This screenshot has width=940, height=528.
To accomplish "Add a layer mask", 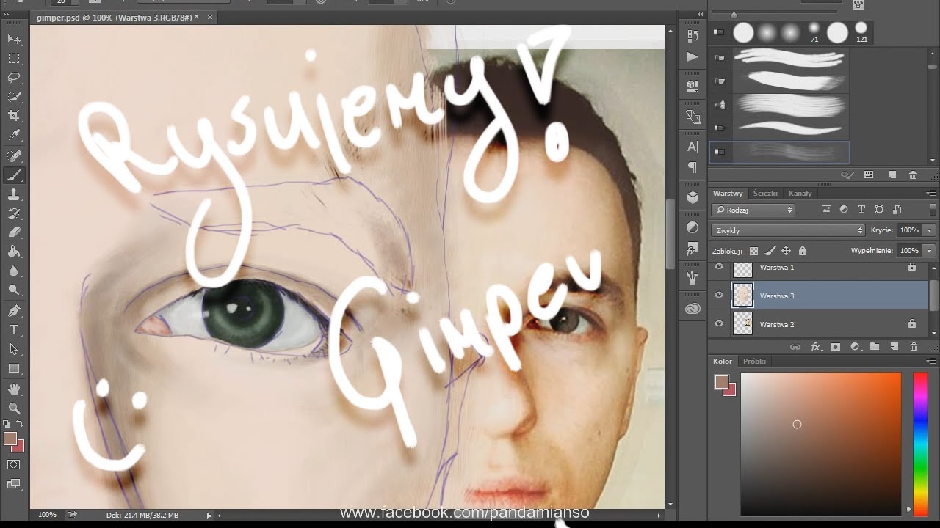I will point(835,347).
